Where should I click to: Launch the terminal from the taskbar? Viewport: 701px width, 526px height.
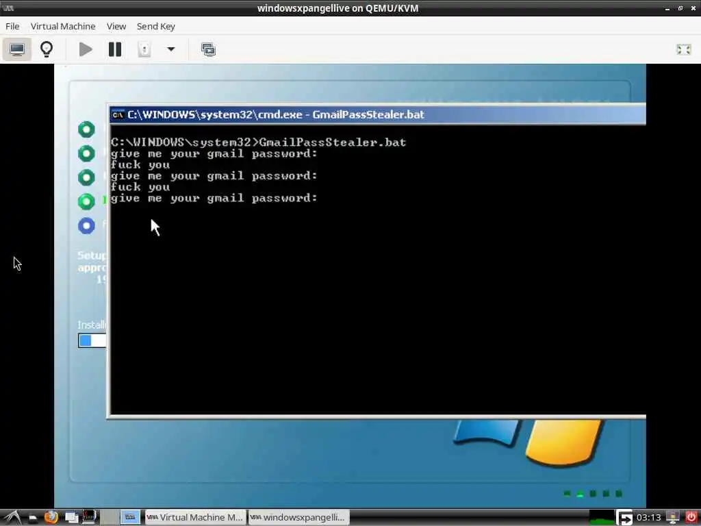(89, 517)
